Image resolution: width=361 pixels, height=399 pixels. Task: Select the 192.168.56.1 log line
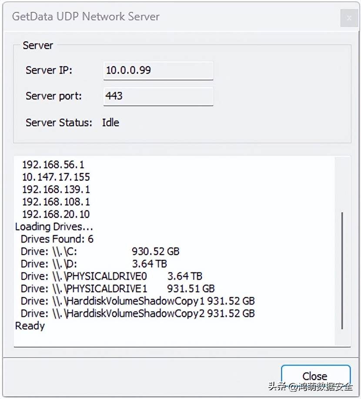point(53,165)
